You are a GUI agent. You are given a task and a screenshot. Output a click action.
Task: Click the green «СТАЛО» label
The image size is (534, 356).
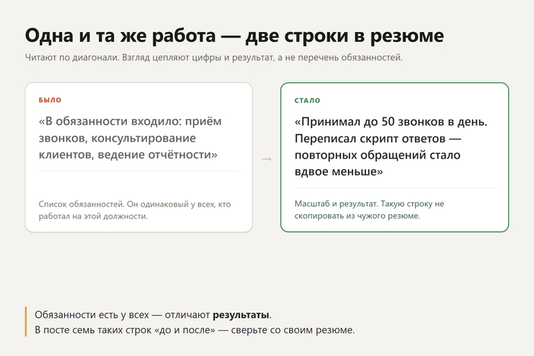(x=307, y=101)
